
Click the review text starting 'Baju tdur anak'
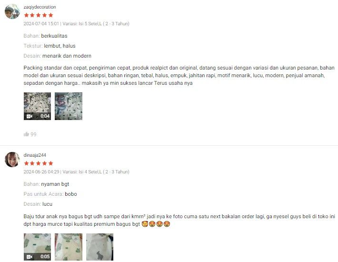[179, 220]
